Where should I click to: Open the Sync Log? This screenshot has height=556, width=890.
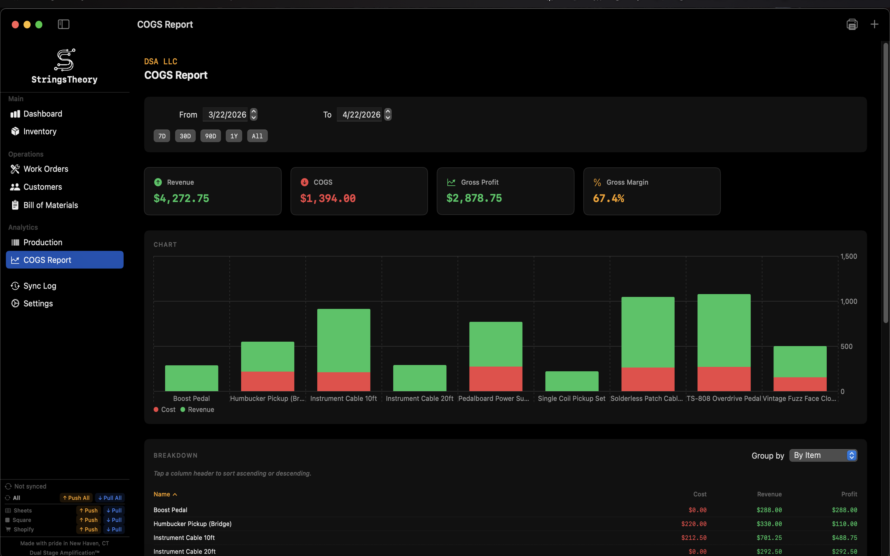click(x=40, y=286)
